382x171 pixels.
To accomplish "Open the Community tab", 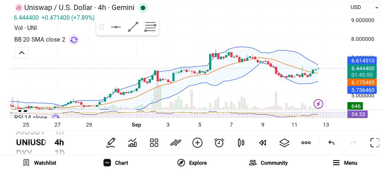I will (268, 163).
